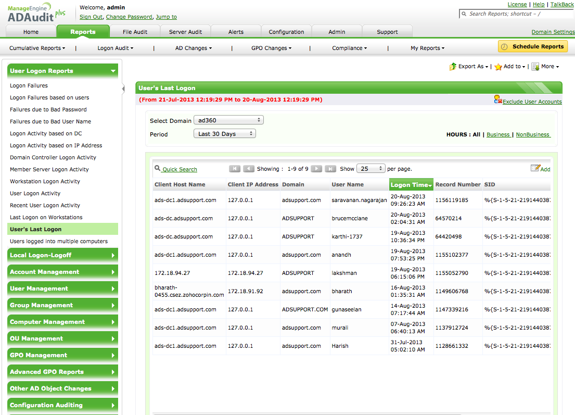Open the Period dropdown

click(225, 134)
